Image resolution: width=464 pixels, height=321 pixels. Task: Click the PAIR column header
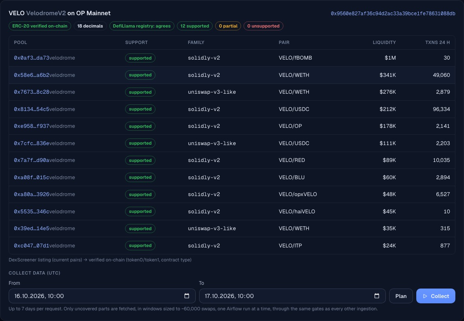click(x=284, y=43)
